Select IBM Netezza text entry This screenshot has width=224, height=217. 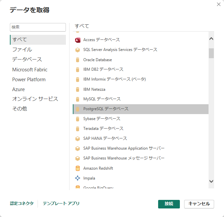[x=94, y=89]
